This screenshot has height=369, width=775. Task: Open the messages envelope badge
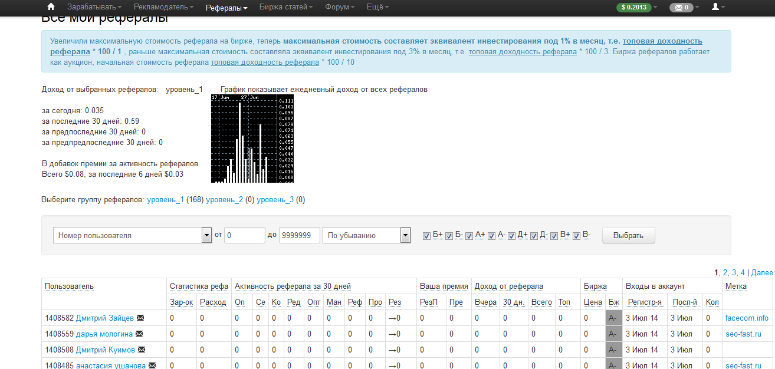(681, 8)
